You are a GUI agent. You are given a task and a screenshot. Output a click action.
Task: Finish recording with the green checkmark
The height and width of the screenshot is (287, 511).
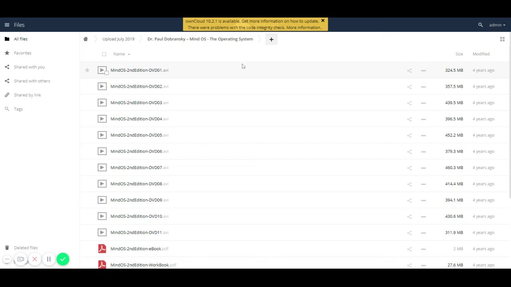coord(63,259)
